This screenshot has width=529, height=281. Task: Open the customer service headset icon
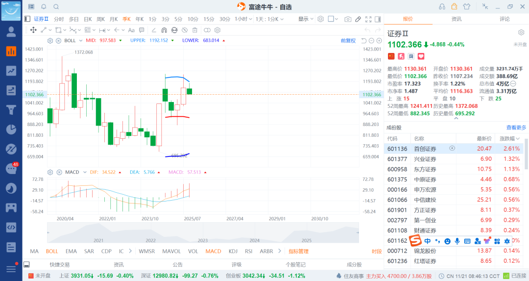(x=442, y=7)
